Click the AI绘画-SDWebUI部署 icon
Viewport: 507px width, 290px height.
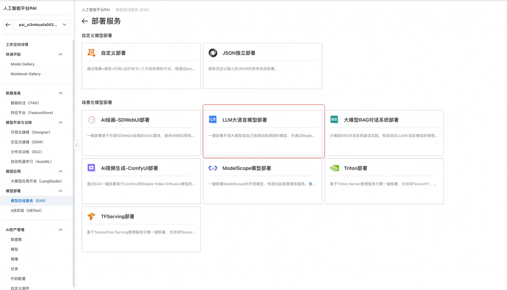tap(91, 120)
